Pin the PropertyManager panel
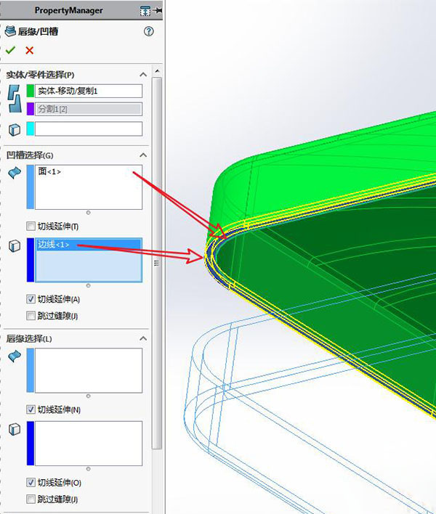 pos(158,11)
